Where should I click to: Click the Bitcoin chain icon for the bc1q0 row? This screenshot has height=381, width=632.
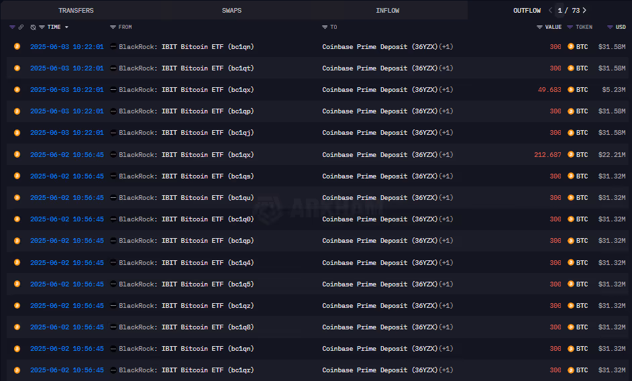(17, 219)
